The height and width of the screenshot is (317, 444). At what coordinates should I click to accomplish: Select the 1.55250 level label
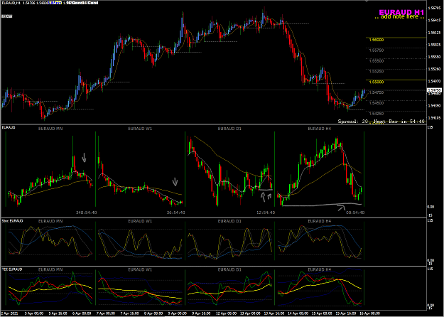pos(377,71)
